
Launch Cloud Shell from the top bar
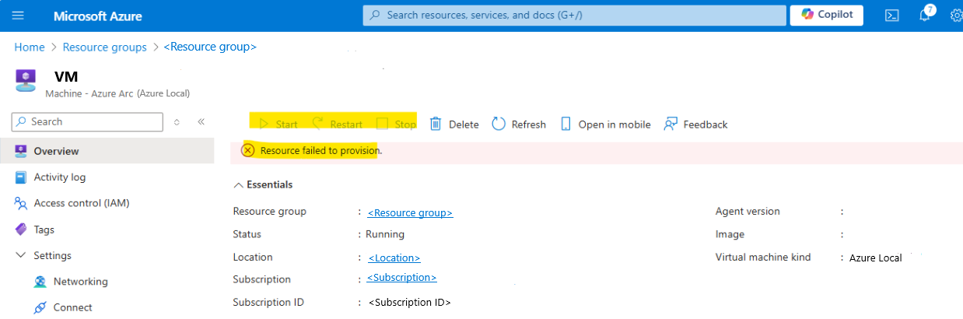click(x=892, y=16)
